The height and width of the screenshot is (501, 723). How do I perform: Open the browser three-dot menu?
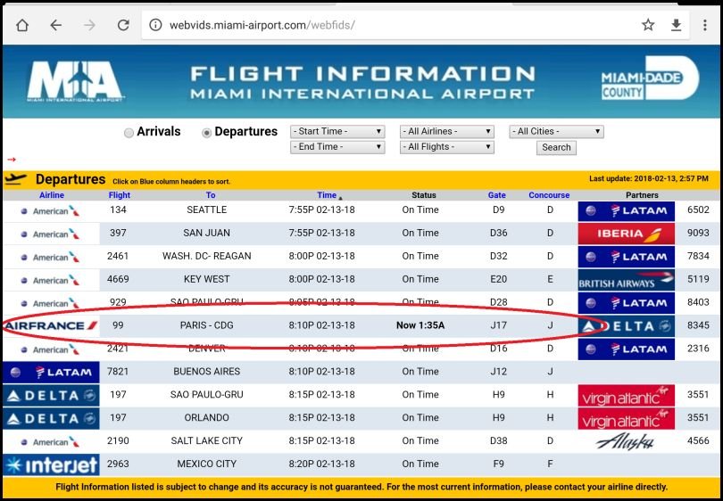705,25
